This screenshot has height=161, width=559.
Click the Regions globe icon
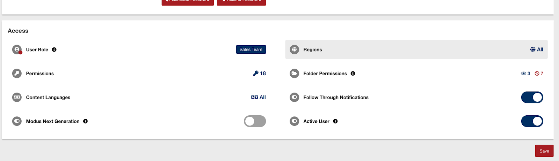pyautogui.click(x=295, y=49)
